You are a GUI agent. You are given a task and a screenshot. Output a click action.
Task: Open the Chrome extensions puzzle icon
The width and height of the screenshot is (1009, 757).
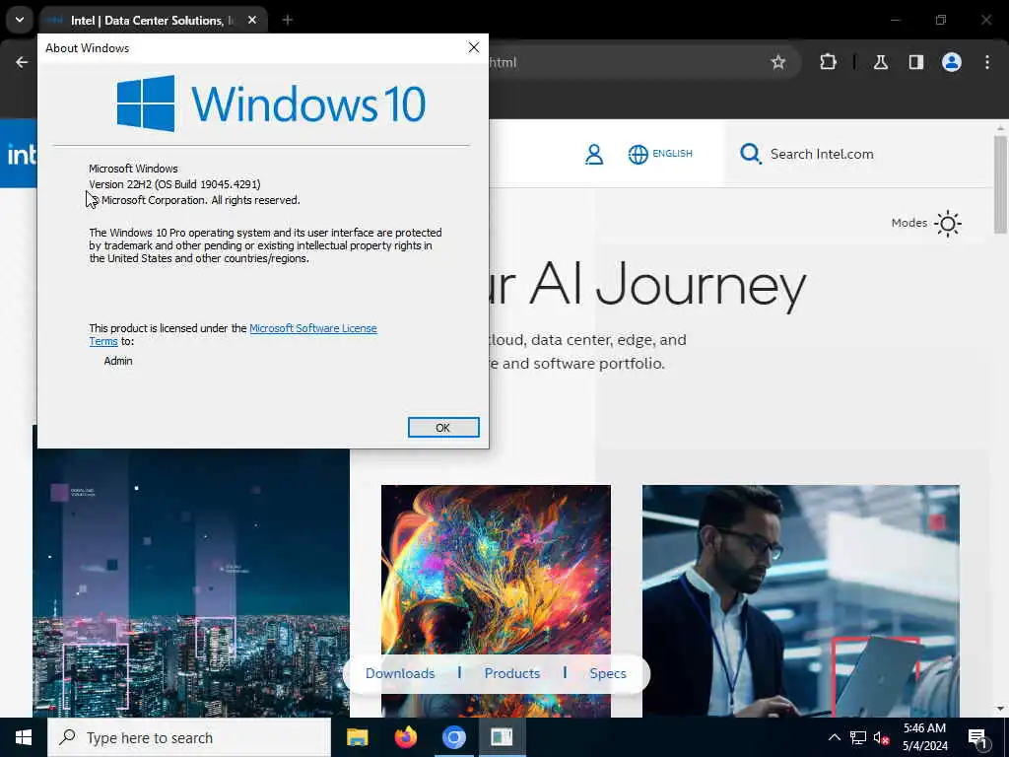pos(828,62)
